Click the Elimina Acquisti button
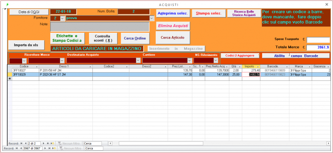333x153 pixels. coord(173,26)
